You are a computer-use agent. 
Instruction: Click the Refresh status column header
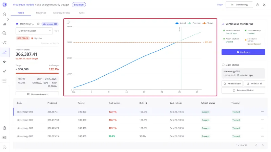coord(208,103)
